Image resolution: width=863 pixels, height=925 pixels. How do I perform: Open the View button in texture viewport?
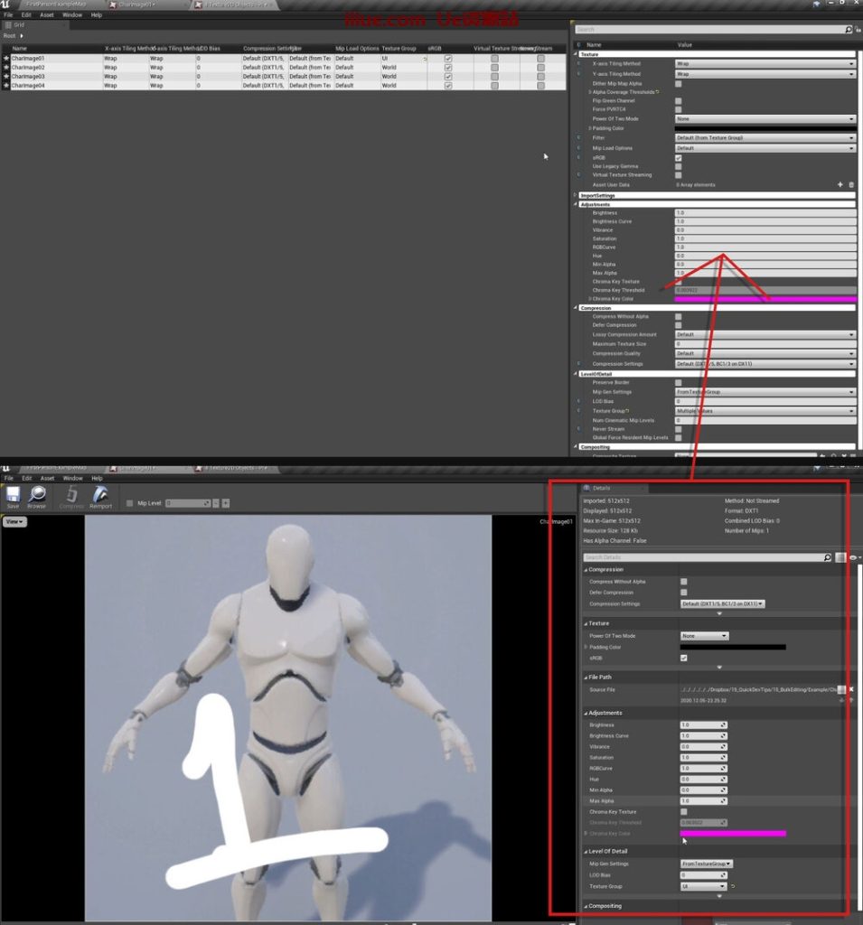coord(14,522)
